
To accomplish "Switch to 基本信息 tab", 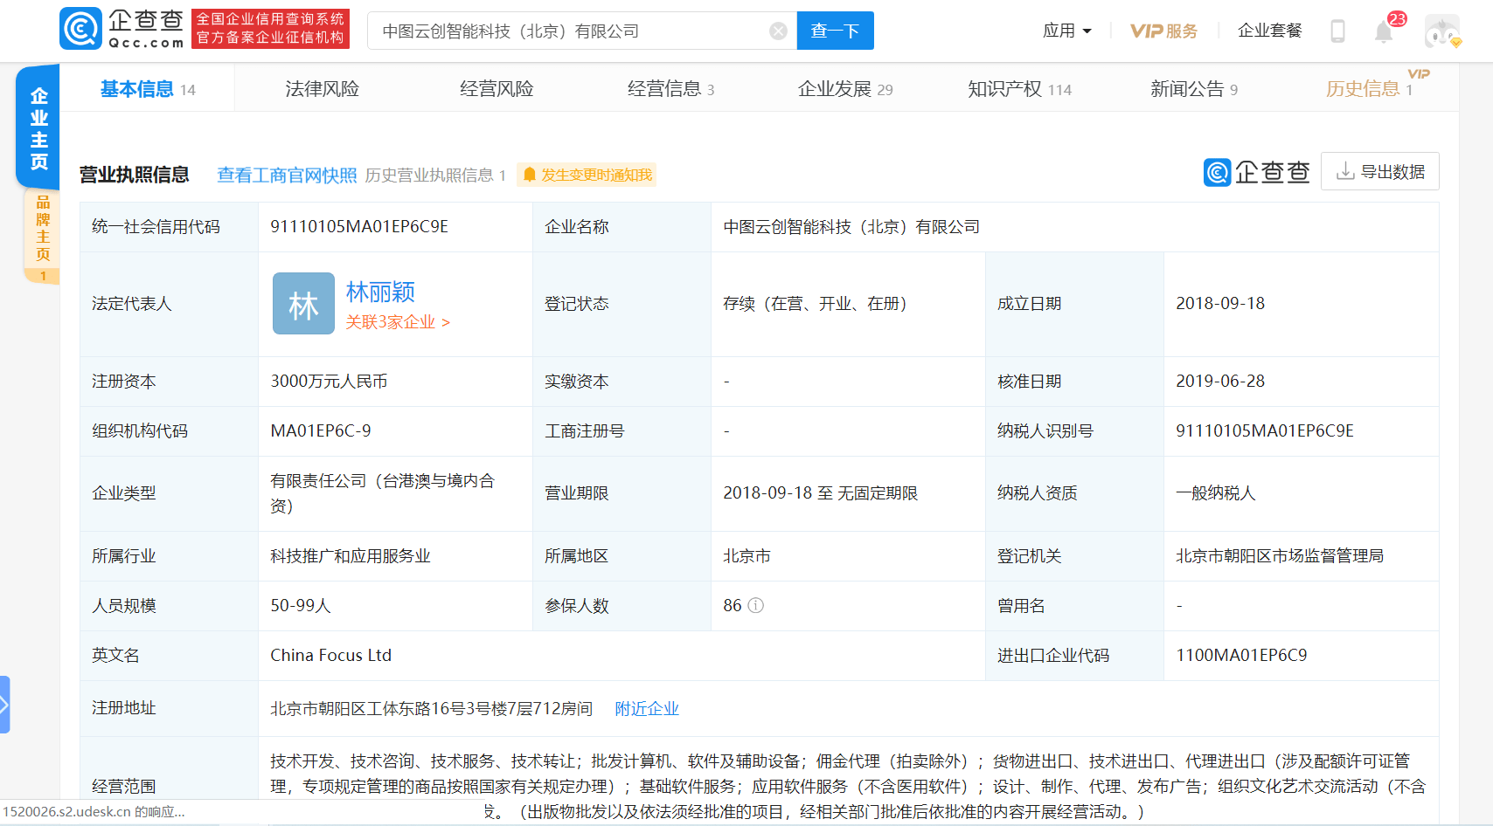I will 148,89.
